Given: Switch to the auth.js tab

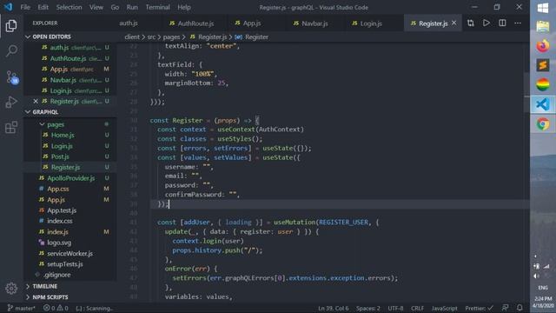Looking at the screenshot, I should pos(129,23).
